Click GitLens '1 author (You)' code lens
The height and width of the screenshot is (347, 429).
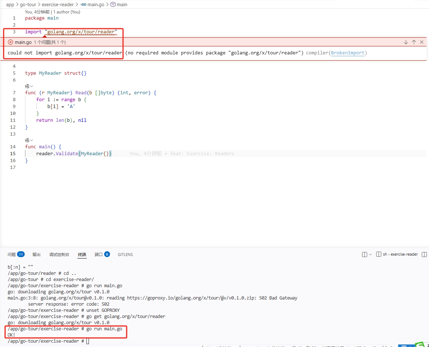click(67, 12)
